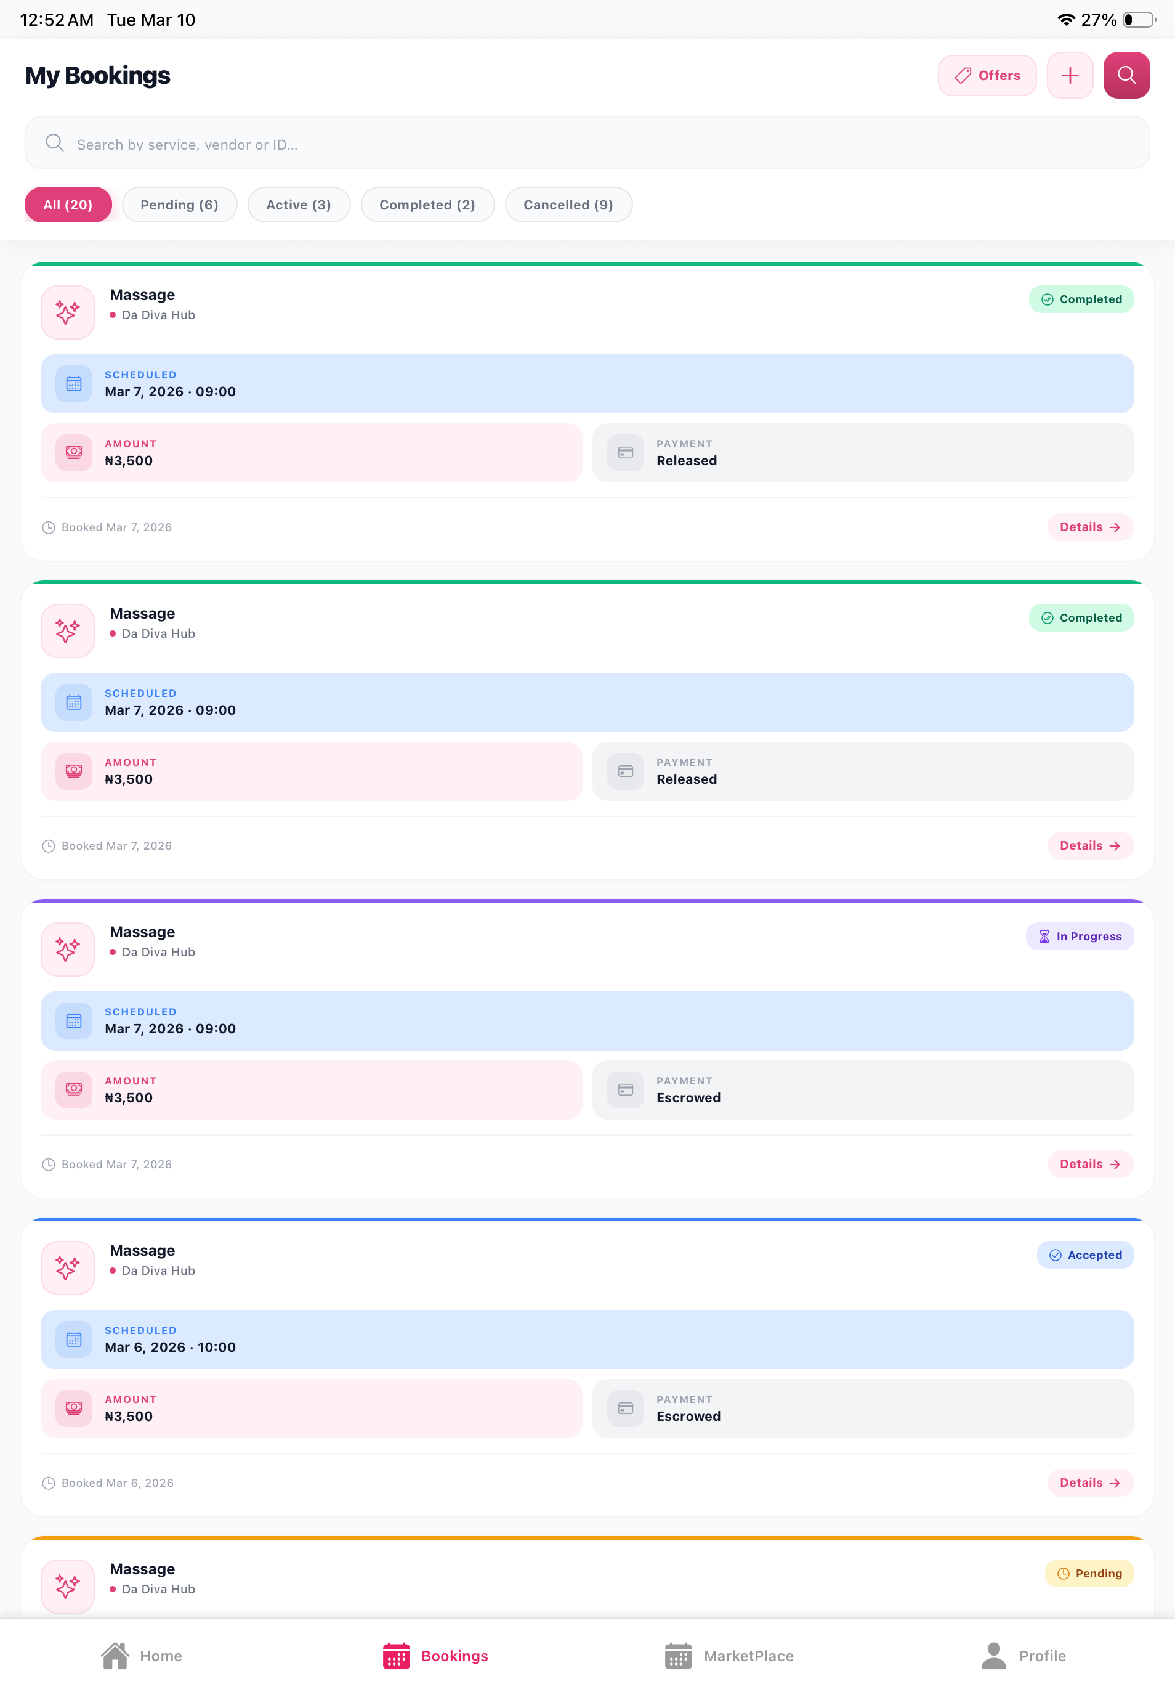This screenshot has height=1692, width=1175.
Task: Click the calendar icon in first Scheduled row
Action: coord(74,384)
